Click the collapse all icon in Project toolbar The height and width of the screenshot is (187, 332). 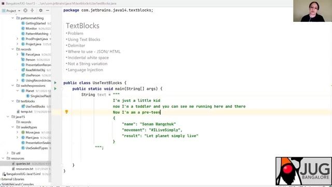pos(32,10)
